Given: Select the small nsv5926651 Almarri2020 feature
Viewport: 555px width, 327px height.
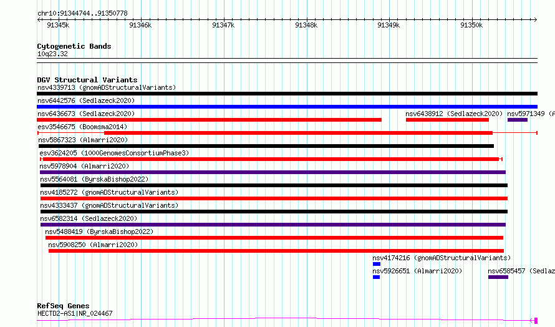Looking at the screenshot, I should click(376, 277).
